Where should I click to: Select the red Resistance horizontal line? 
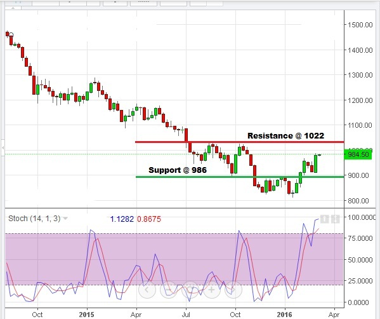point(239,142)
